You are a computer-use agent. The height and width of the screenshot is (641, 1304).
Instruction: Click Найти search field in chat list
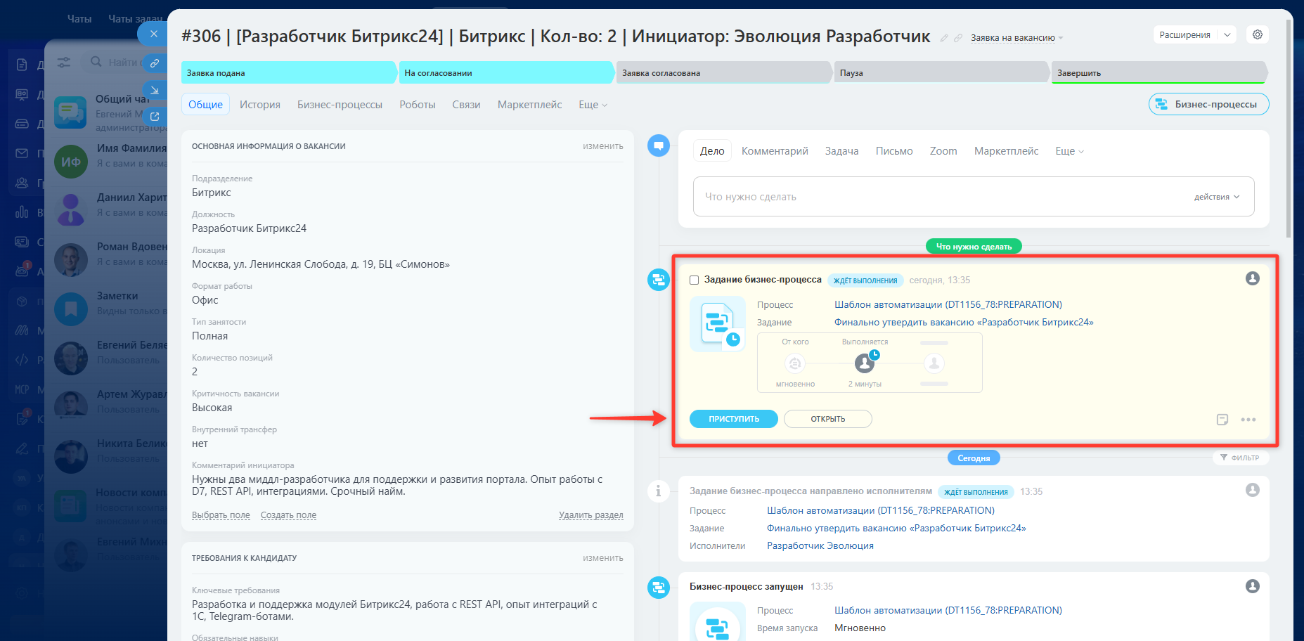click(x=123, y=63)
